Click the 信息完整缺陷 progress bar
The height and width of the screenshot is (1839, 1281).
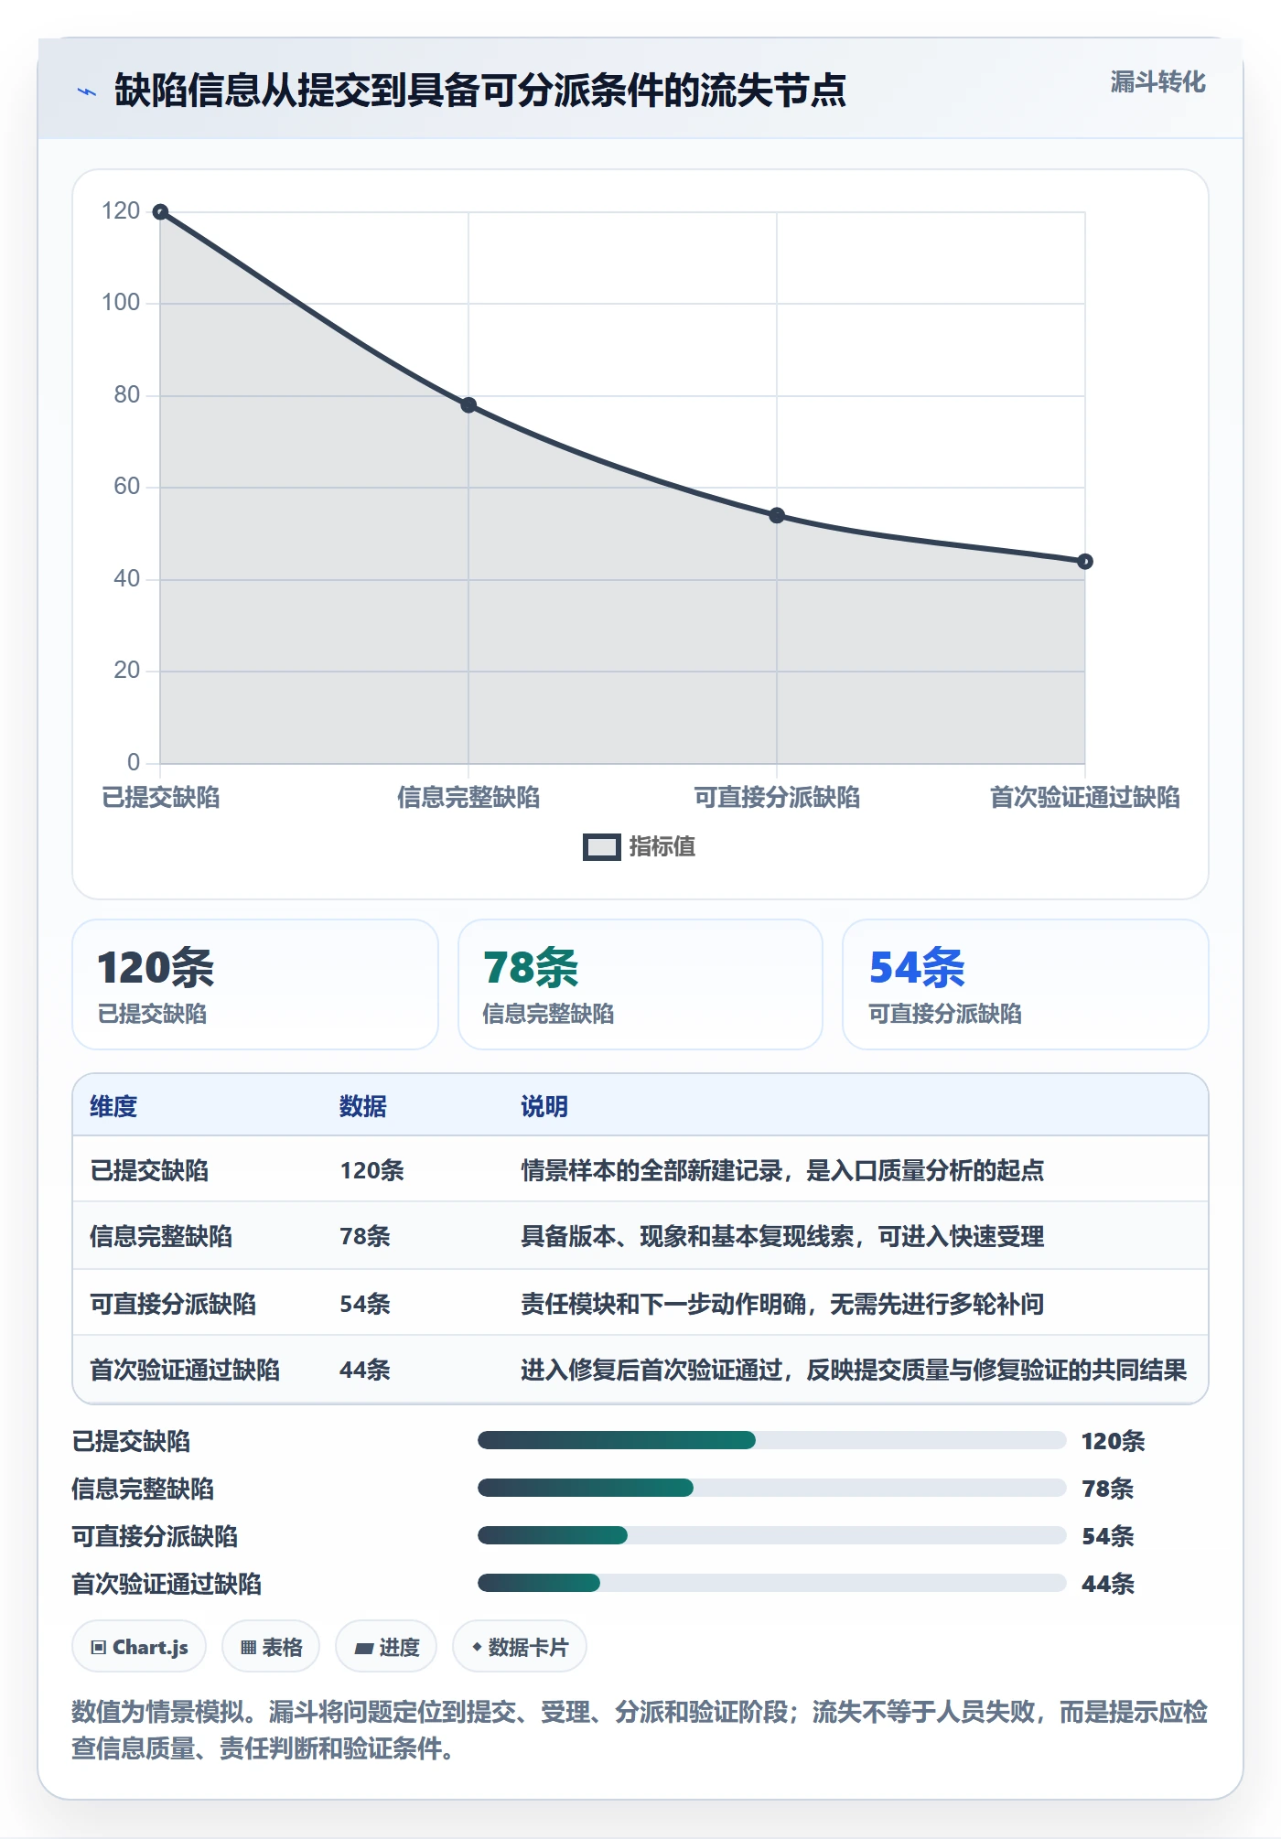[772, 1488]
